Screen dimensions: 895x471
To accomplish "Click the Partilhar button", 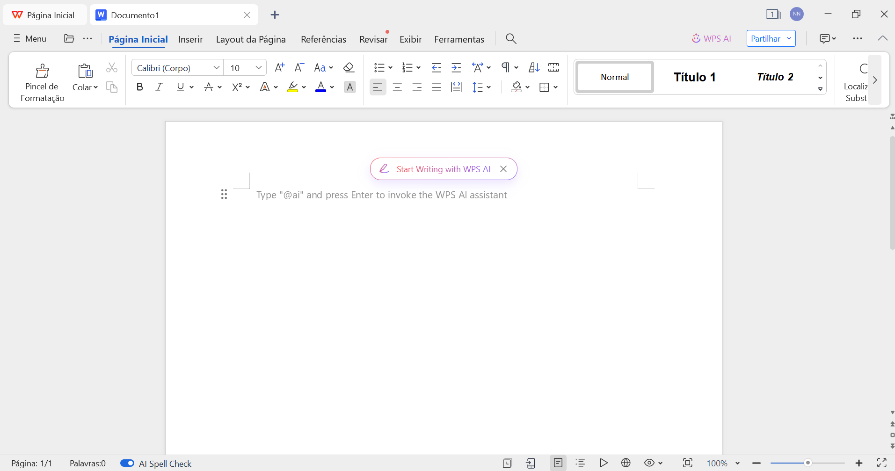I will pos(766,38).
